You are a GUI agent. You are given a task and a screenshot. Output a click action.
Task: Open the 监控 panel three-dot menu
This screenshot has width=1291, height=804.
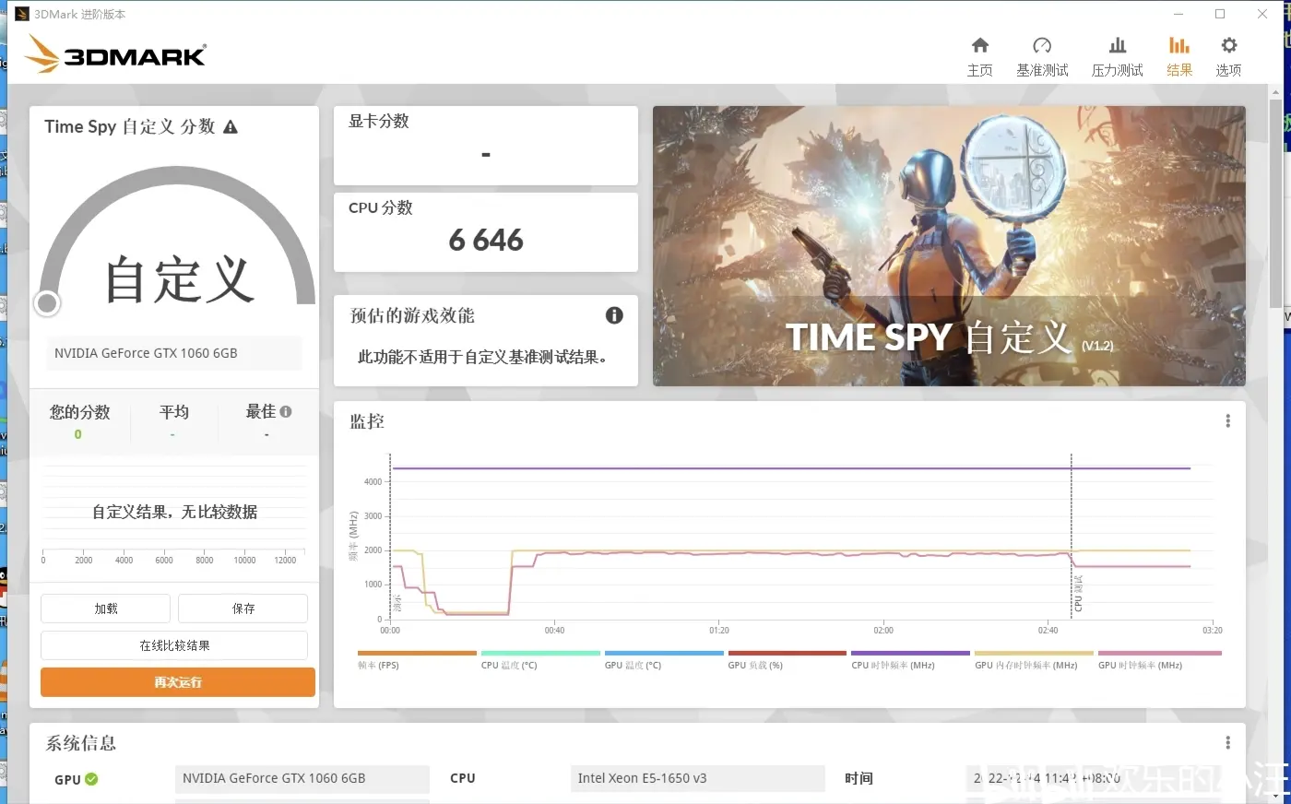(1227, 420)
